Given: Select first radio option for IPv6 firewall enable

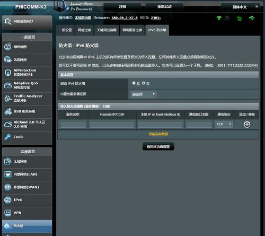Looking at the screenshot, I should click(x=134, y=83).
